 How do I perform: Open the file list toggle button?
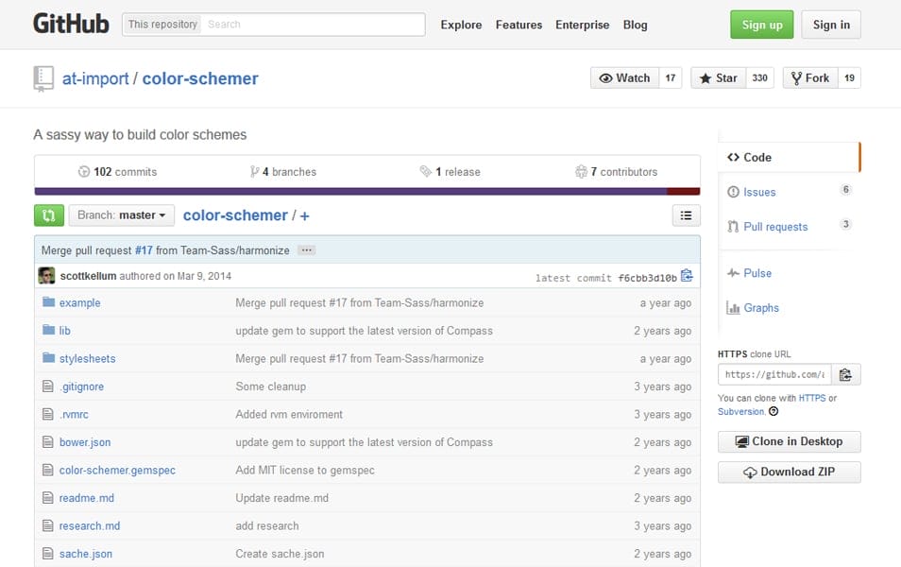[x=686, y=215]
